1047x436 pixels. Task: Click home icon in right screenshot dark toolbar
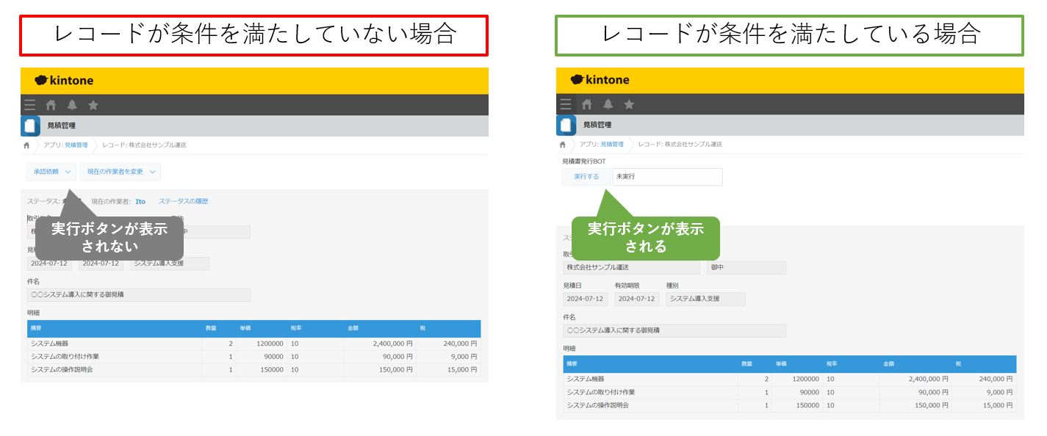(586, 104)
